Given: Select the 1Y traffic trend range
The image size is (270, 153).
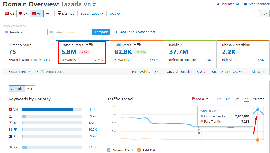Looking at the screenshot, I should tap(237, 99).
